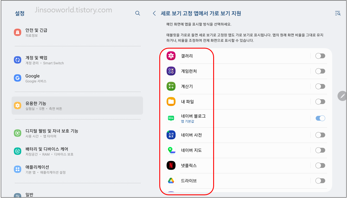Screen dimensions: 348x199
Task: Click the 갤러리 app name
Action: tap(187, 56)
